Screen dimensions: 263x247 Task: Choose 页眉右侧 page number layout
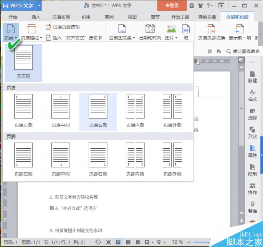[98, 111]
